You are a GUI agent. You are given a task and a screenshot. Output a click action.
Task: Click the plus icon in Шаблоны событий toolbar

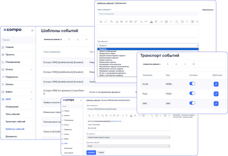pyautogui.click(x=86, y=39)
